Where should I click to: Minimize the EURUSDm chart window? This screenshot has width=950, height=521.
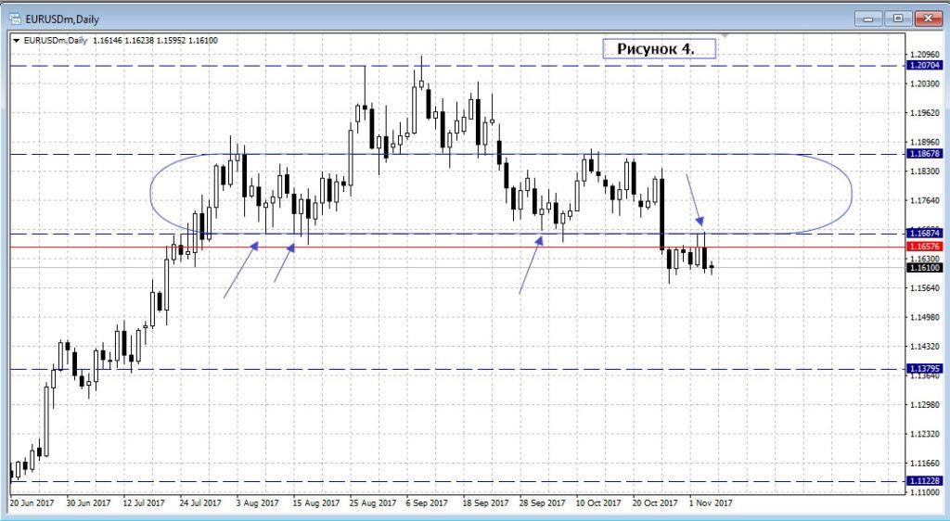869,18
